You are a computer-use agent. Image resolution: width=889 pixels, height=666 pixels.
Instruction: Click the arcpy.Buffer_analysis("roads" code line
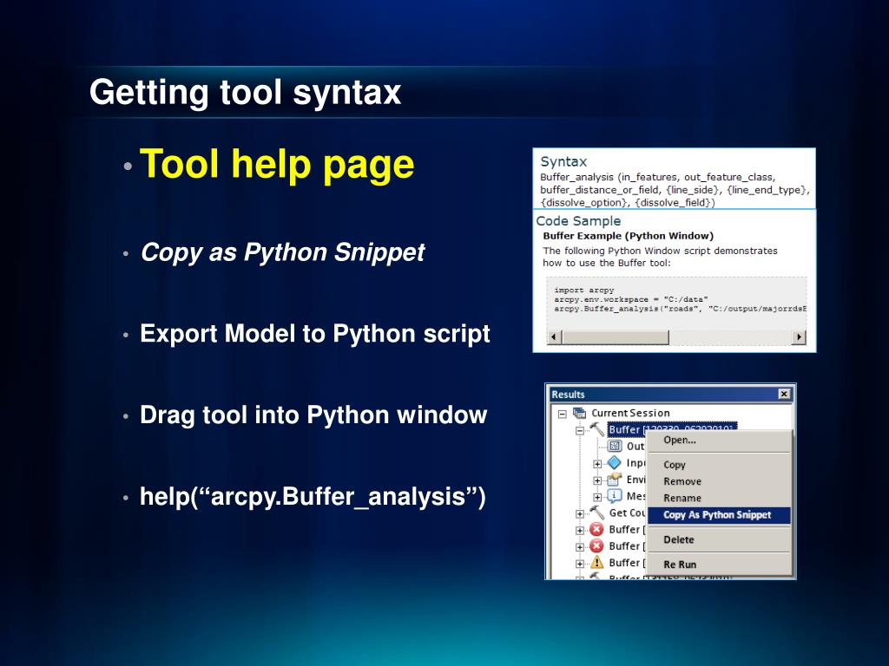click(x=680, y=310)
